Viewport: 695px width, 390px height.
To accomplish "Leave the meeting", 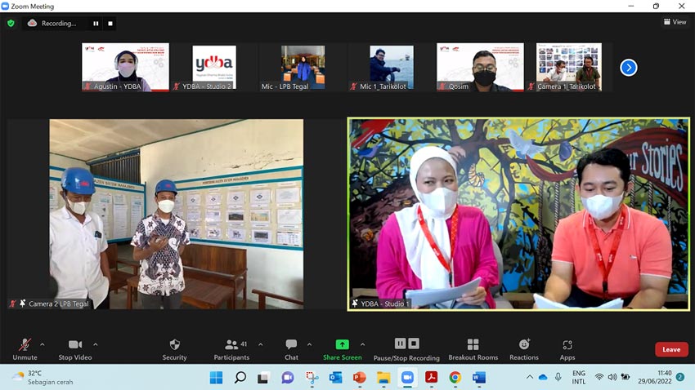I will 671,349.
